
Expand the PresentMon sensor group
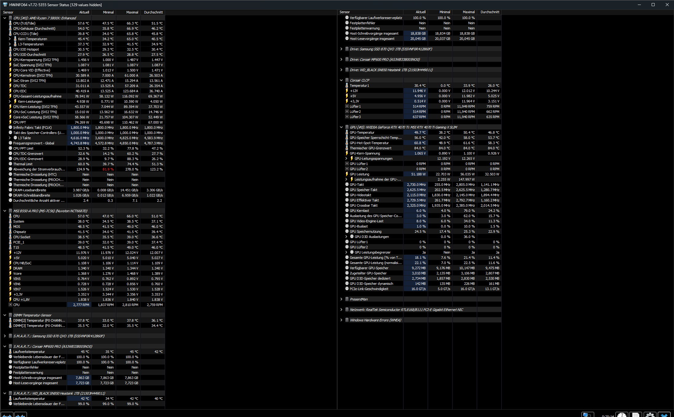click(341, 299)
